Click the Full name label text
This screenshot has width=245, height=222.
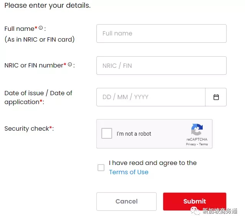[19, 29]
